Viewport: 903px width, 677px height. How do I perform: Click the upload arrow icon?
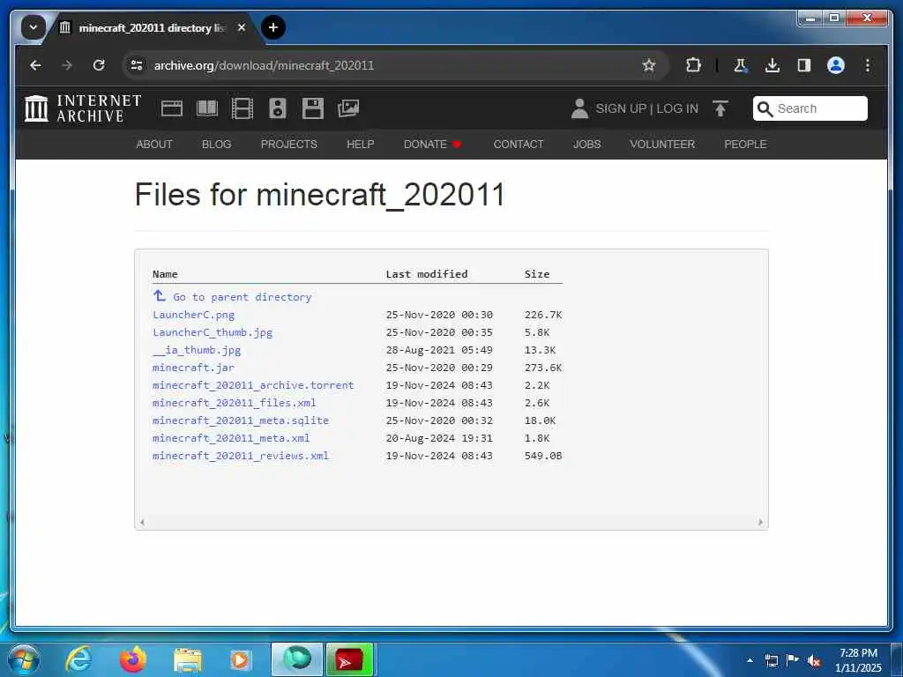pyautogui.click(x=720, y=108)
